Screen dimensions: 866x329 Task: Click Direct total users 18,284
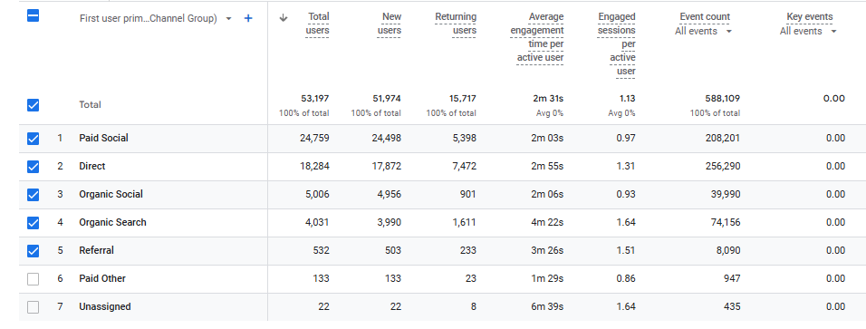coord(314,166)
